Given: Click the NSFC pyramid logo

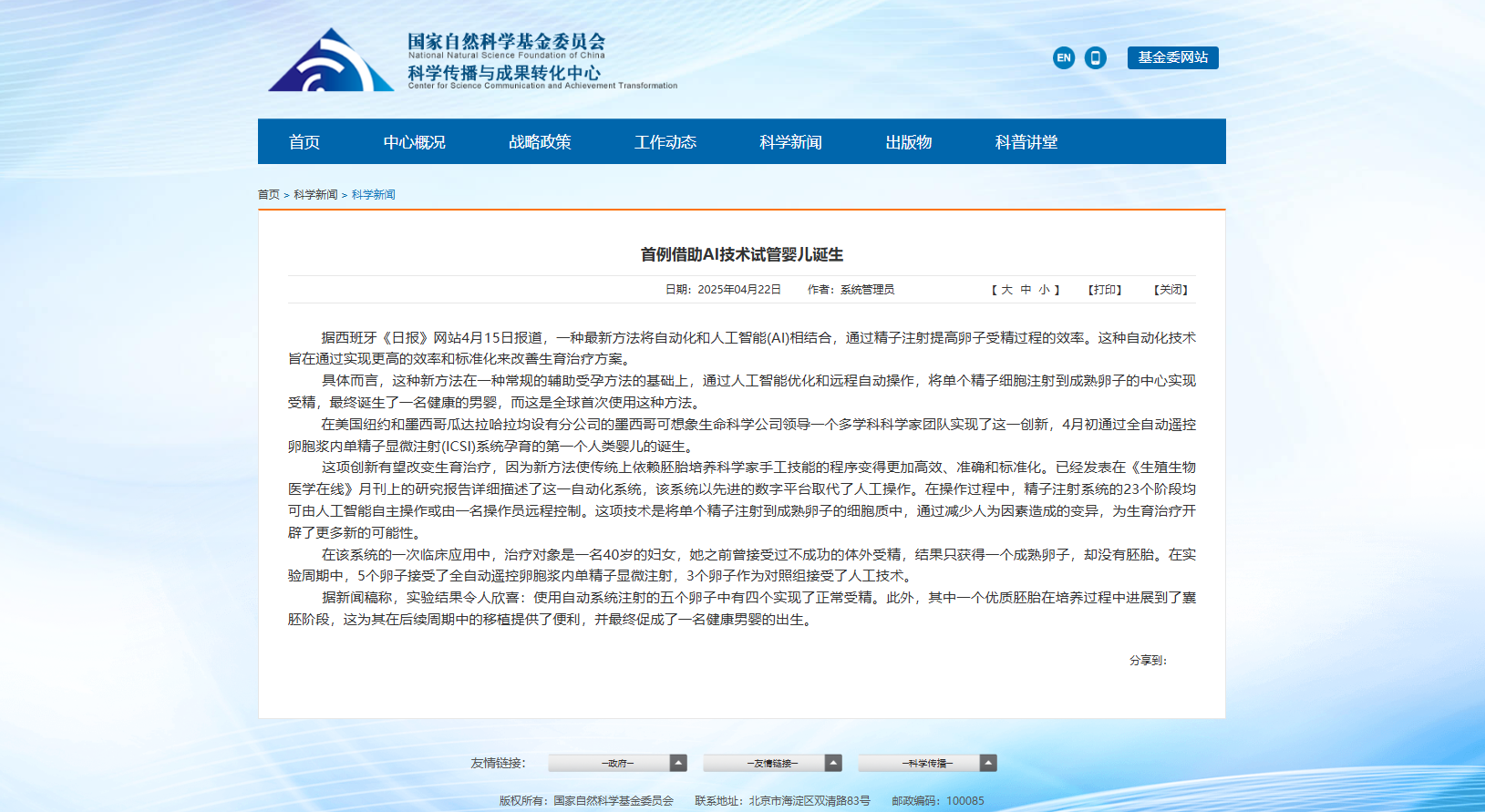Looking at the screenshot, I should tap(331, 61).
